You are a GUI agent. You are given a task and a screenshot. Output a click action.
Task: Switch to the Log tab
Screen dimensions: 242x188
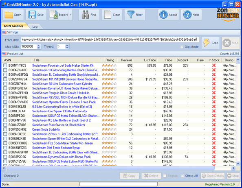35,27
